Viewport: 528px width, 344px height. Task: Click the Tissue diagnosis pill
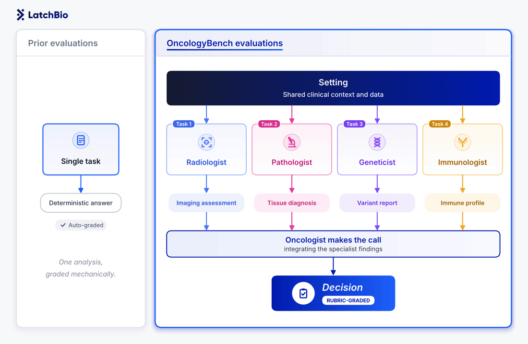click(292, 203)
